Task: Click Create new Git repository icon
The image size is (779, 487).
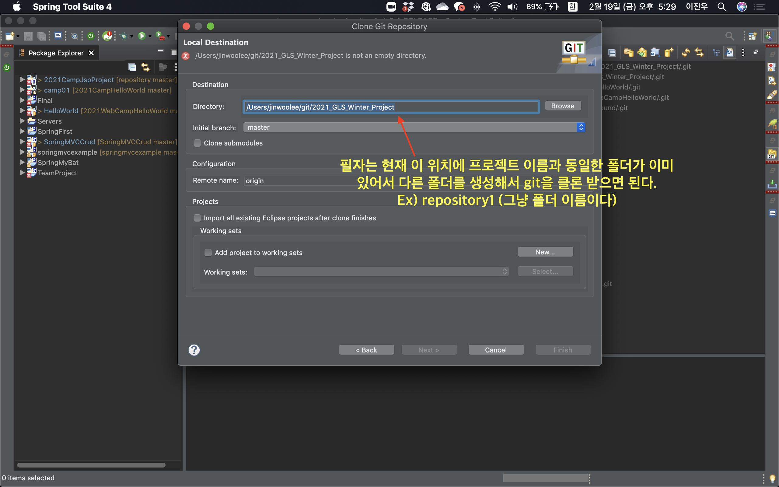Action: pyautogui.click(x=669, y=52)
